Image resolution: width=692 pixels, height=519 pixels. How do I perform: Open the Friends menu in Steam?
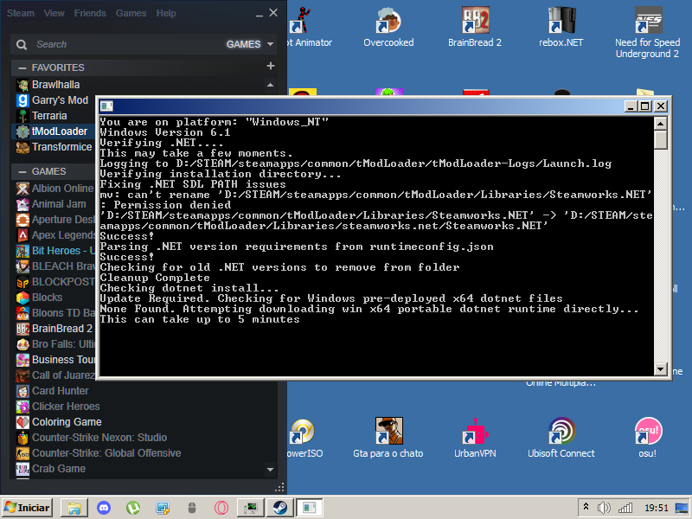point(90,13)
